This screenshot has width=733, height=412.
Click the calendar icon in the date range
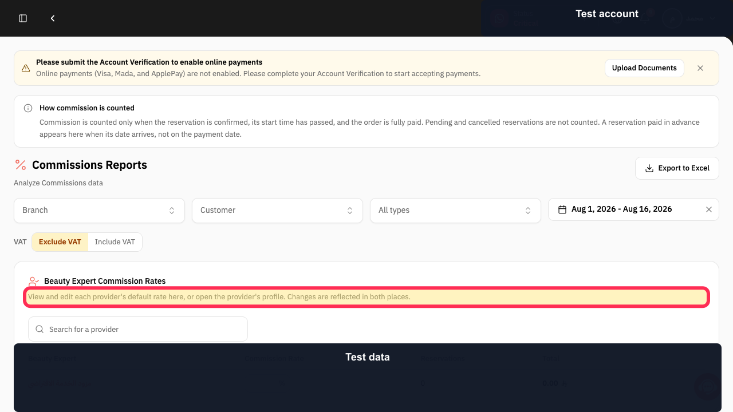[562, 209]
